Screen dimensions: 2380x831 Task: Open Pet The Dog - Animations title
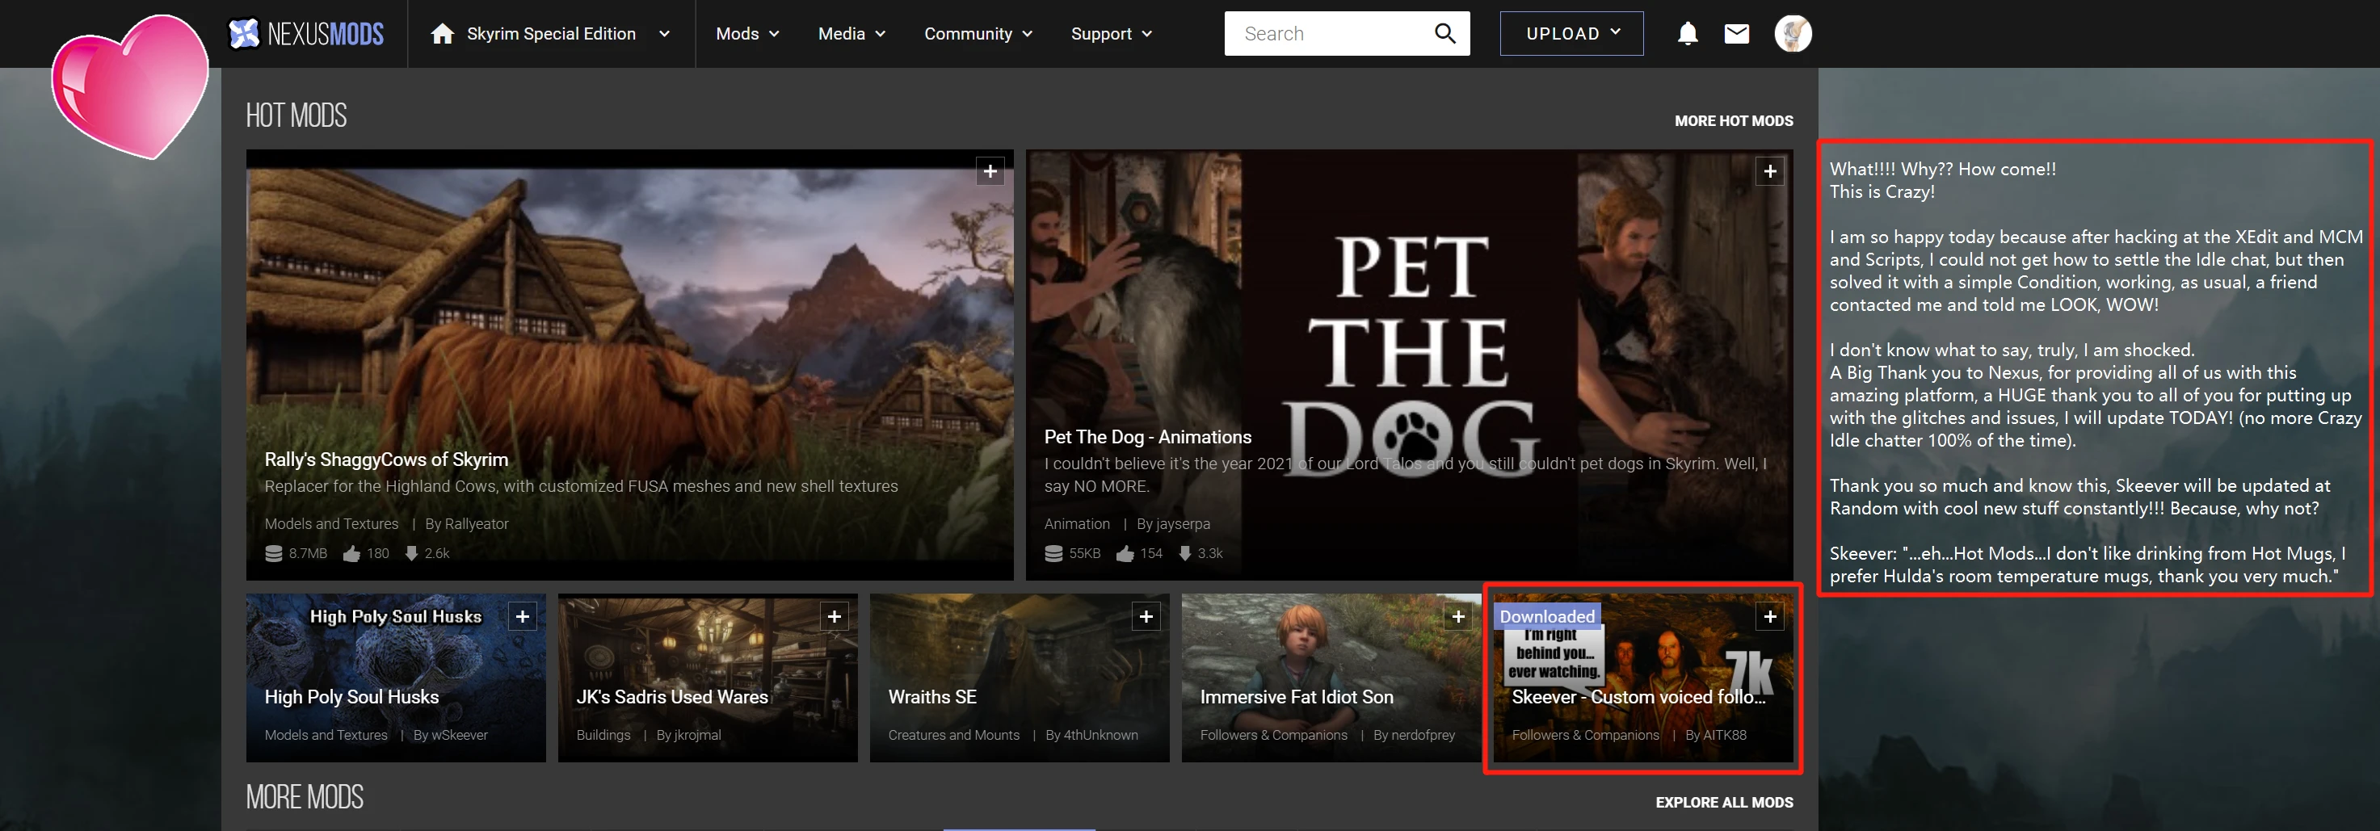tap(1147, 437)
